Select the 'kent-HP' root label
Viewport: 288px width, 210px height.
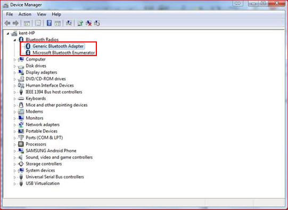pos(27,33)
